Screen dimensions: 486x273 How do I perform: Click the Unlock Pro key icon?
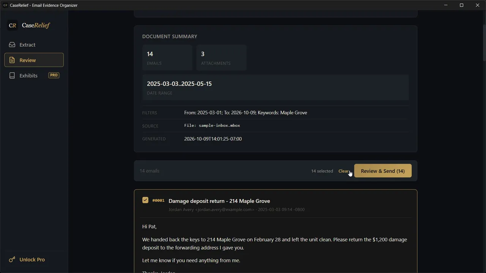pyautogui.click(x=12, y=259)
